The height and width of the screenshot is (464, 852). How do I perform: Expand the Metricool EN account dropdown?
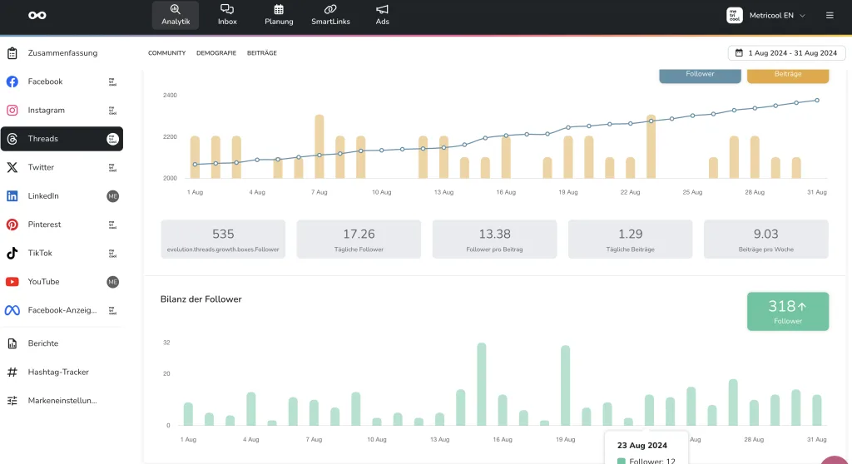[765, 15]
